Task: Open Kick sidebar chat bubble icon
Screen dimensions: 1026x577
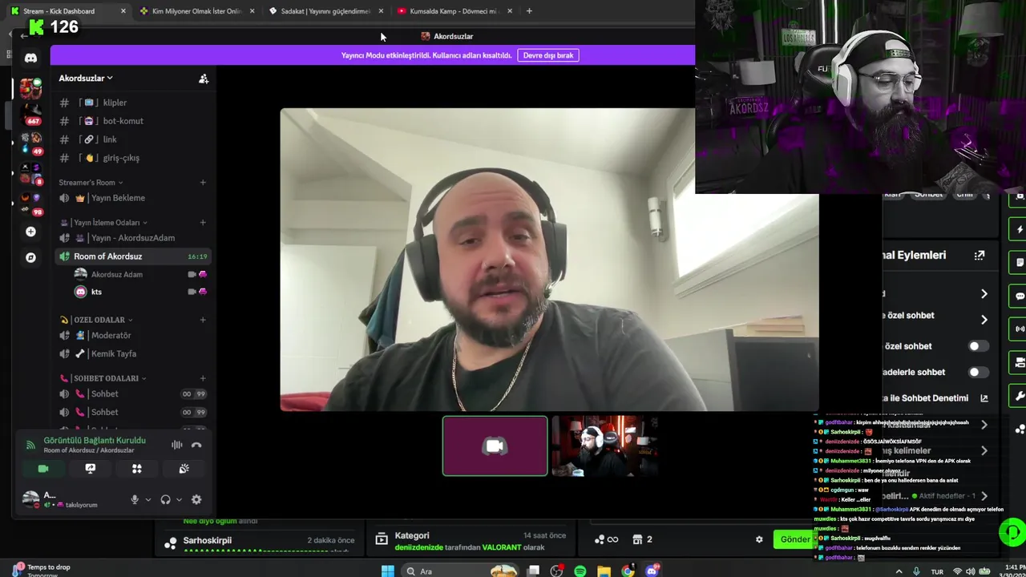Action: (1020, 296)
